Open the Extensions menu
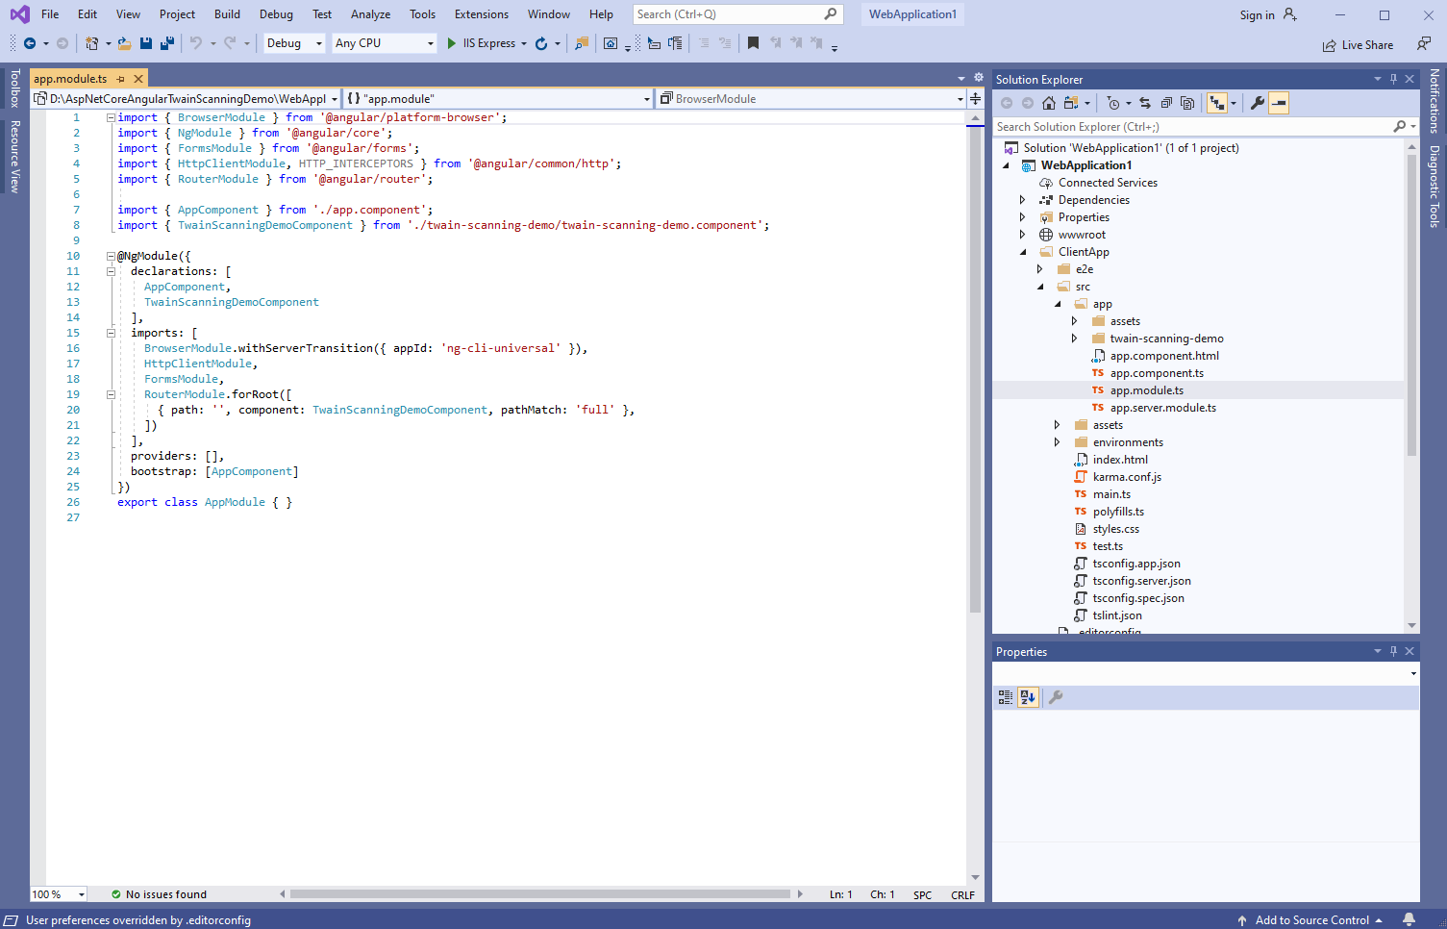 [481, 14]
